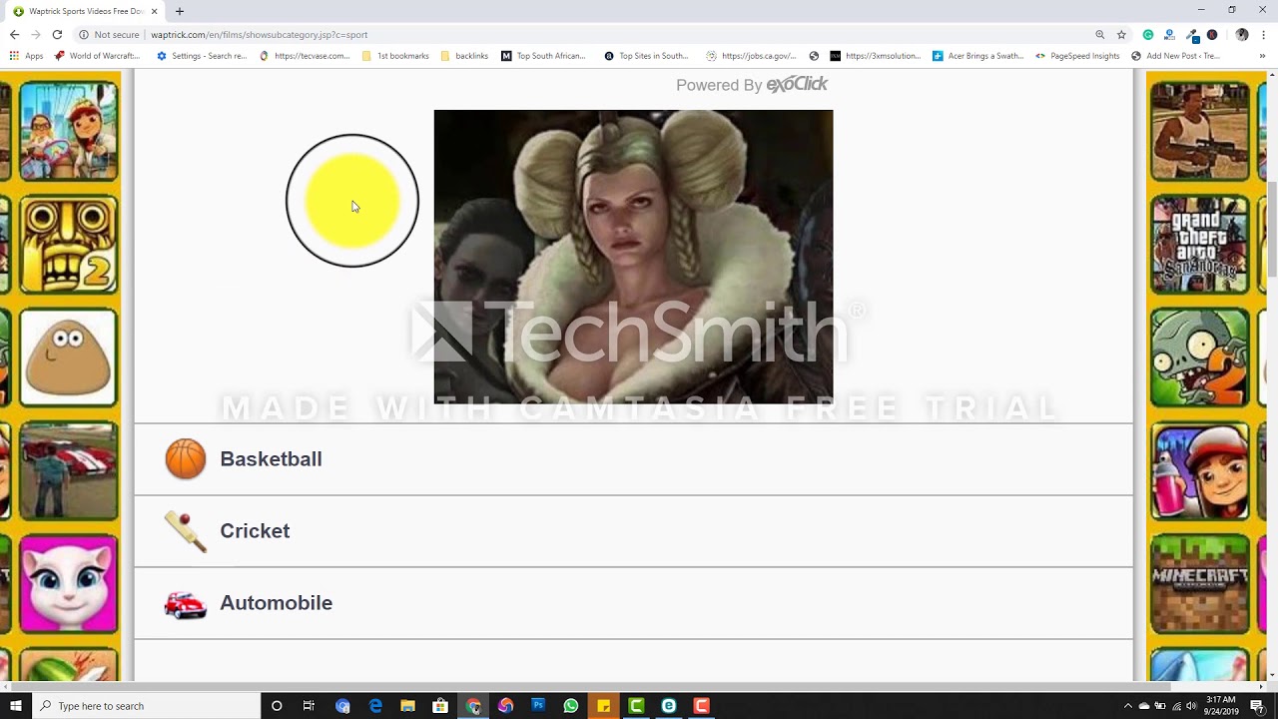The image size is (1278, 719).
Task: Open the Chrome profile avatar
Action: click(x=1242, y=34)
